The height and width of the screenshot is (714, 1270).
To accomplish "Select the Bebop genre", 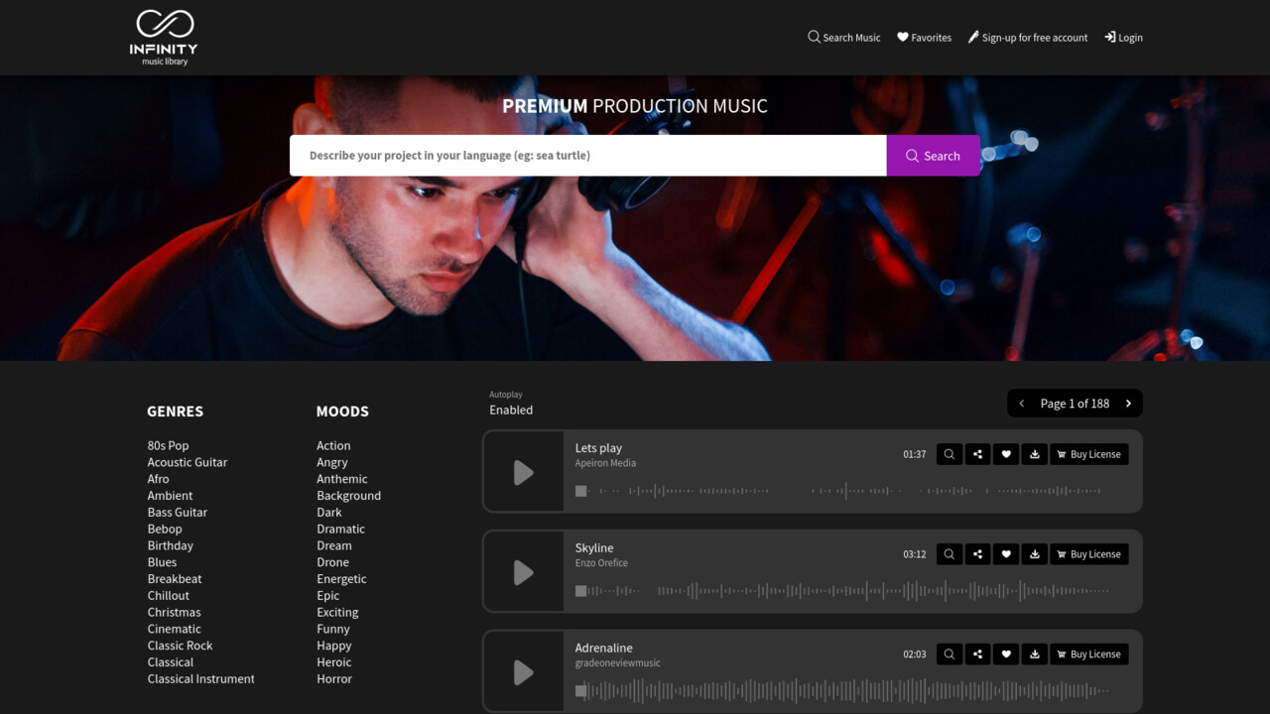I will point(165,530).
